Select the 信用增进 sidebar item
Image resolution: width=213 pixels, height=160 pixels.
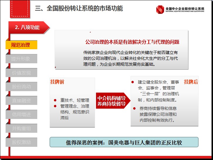21,114
